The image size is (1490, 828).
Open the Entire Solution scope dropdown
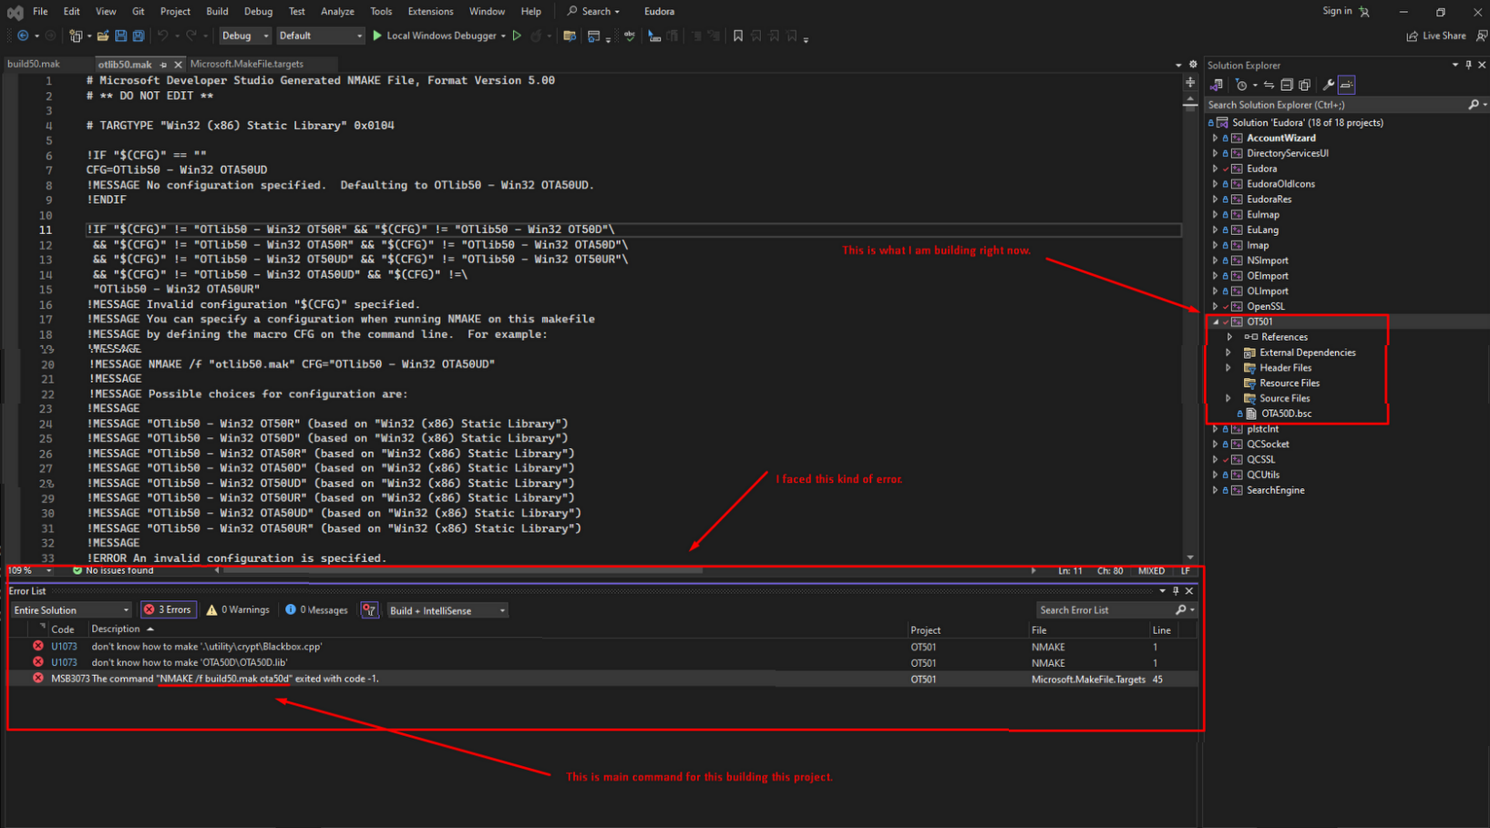[71, 610]
